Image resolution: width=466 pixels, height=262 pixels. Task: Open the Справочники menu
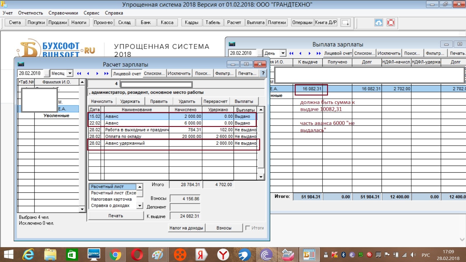click(63, 13)
